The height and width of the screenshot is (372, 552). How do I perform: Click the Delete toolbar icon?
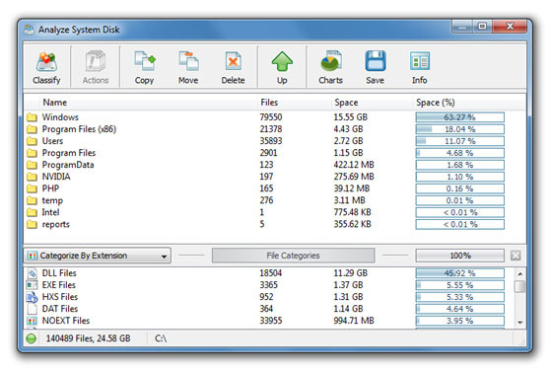tap(233, 61)
